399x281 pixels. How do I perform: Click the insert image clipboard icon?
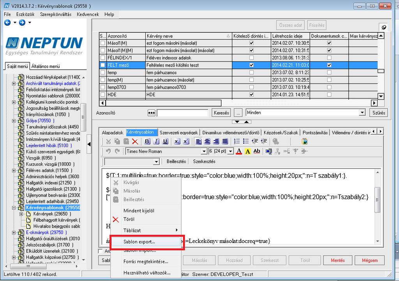click(304, 142)
